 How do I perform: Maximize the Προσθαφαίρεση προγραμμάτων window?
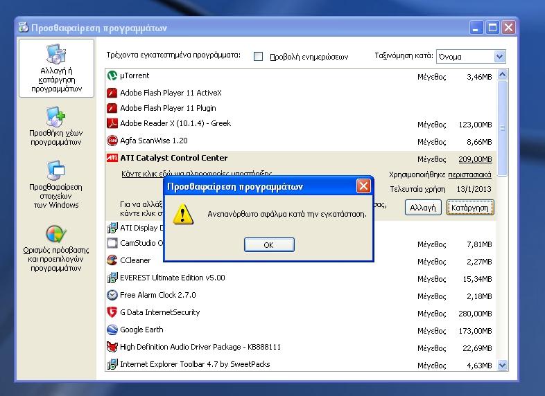[x=492, y=28]
